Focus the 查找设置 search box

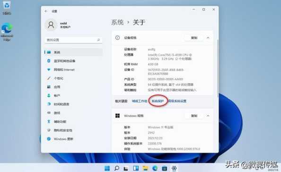[x=73, y=40]
